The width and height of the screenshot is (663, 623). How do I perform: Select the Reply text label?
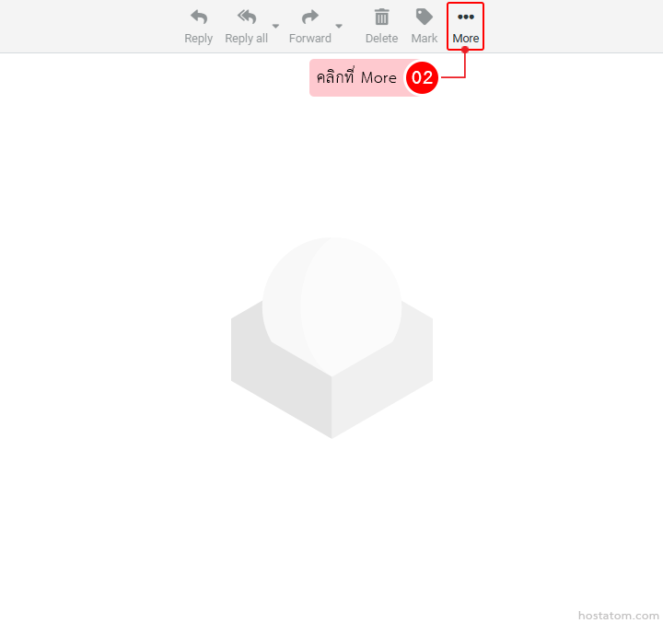tap(198, 39)
